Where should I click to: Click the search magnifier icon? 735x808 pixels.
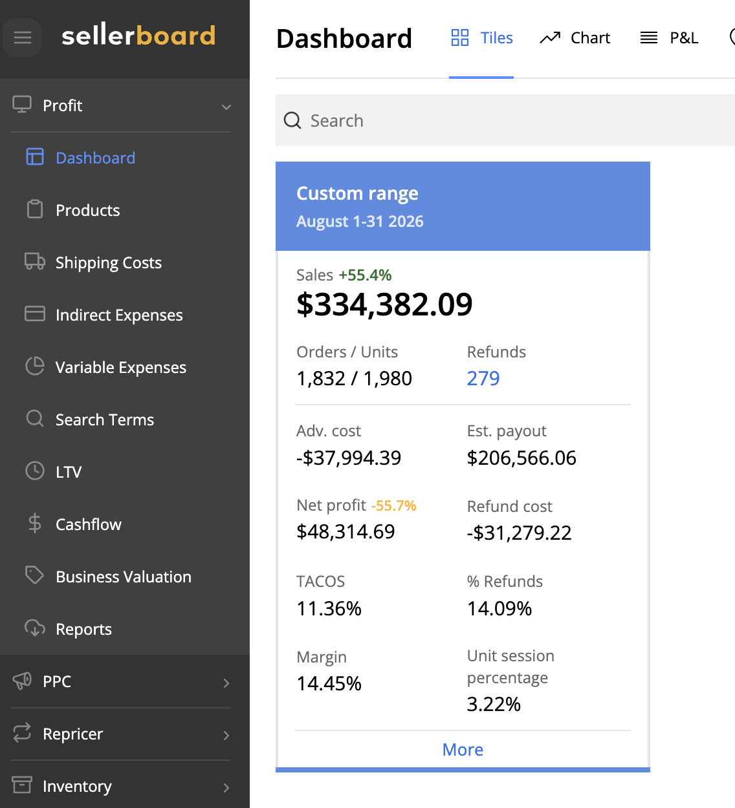(x=292, y=120)
